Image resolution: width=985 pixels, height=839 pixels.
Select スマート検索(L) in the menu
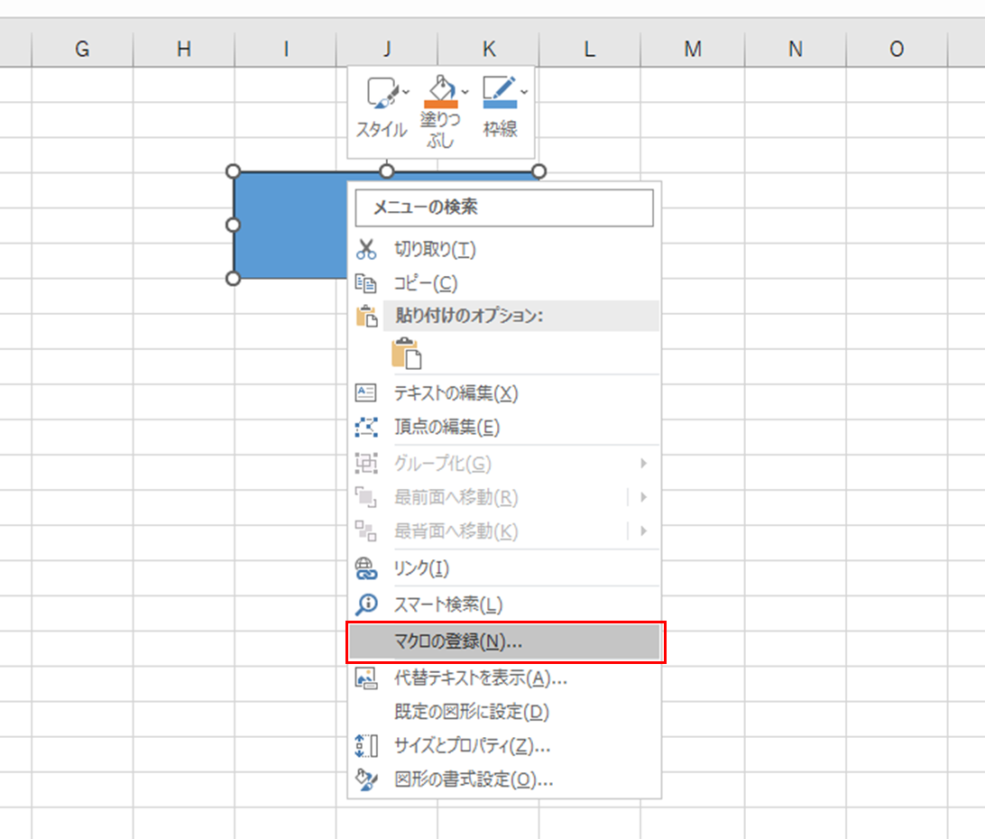pyautogui.click(x=504, y=604)
